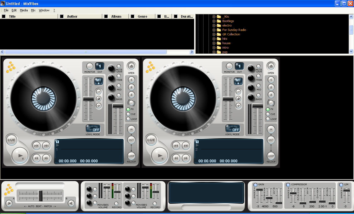
Task: Toggle the Mute button on deck 1
Action: (119, 66)
